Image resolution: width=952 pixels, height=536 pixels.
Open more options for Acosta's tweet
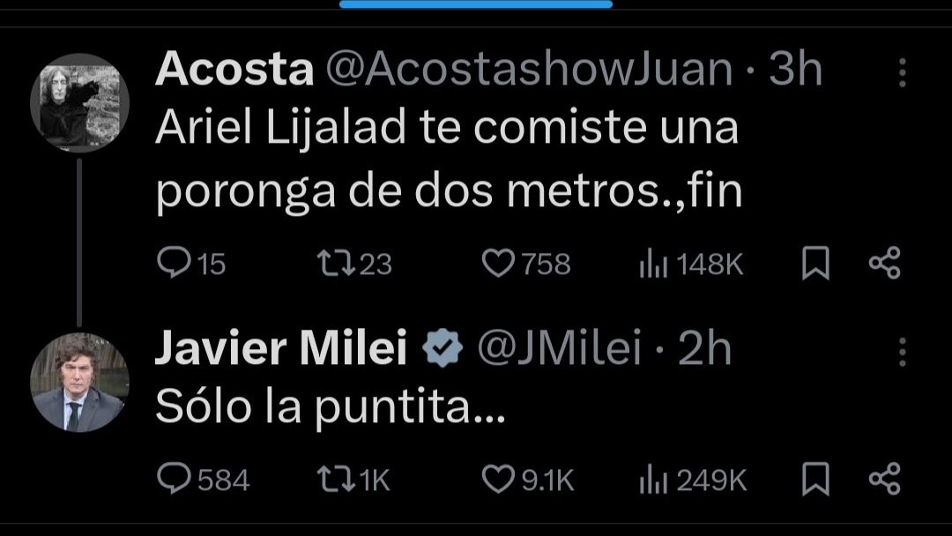pos(902,73)
